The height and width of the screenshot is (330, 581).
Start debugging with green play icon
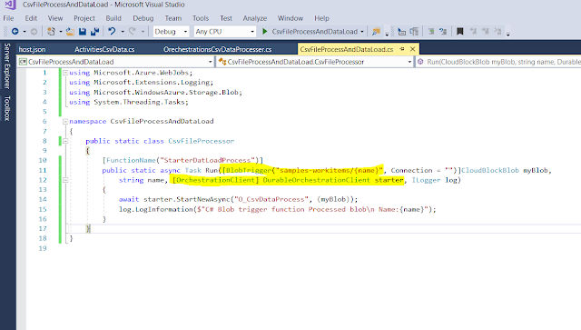(264, 32)
